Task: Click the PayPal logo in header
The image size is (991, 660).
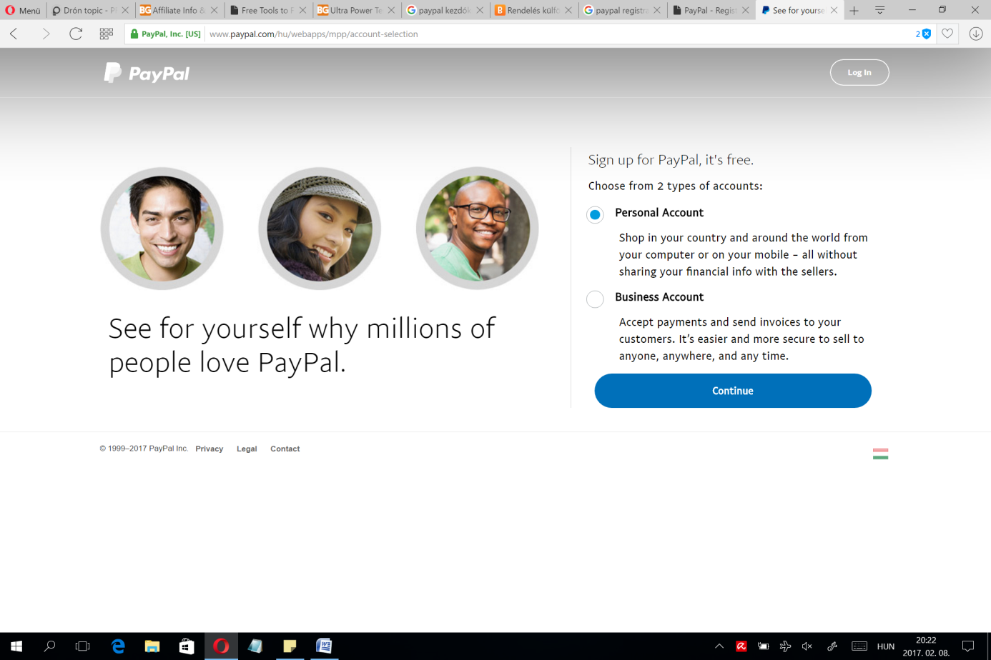Action: point(147,73)
